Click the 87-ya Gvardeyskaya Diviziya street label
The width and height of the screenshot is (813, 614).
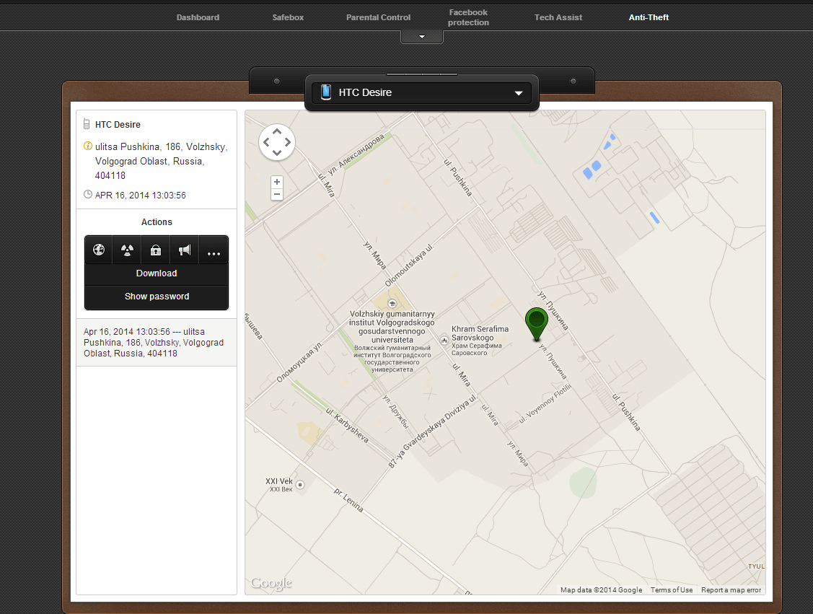point(432,431)
